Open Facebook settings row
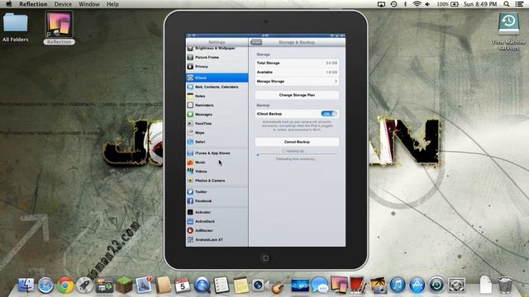This screenshot has height=297, width=529. point(217,201)
